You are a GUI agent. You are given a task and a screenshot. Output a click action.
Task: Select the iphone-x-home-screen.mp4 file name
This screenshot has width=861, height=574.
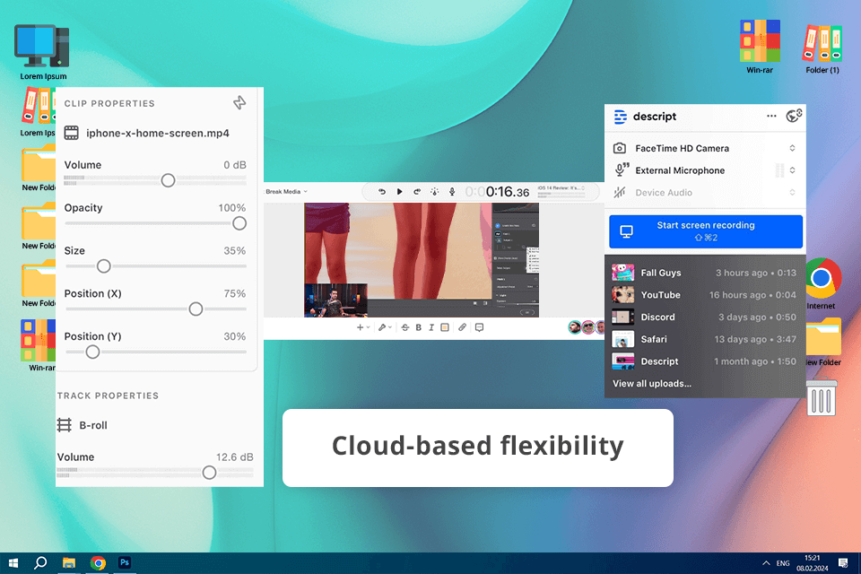coord(158,133)
